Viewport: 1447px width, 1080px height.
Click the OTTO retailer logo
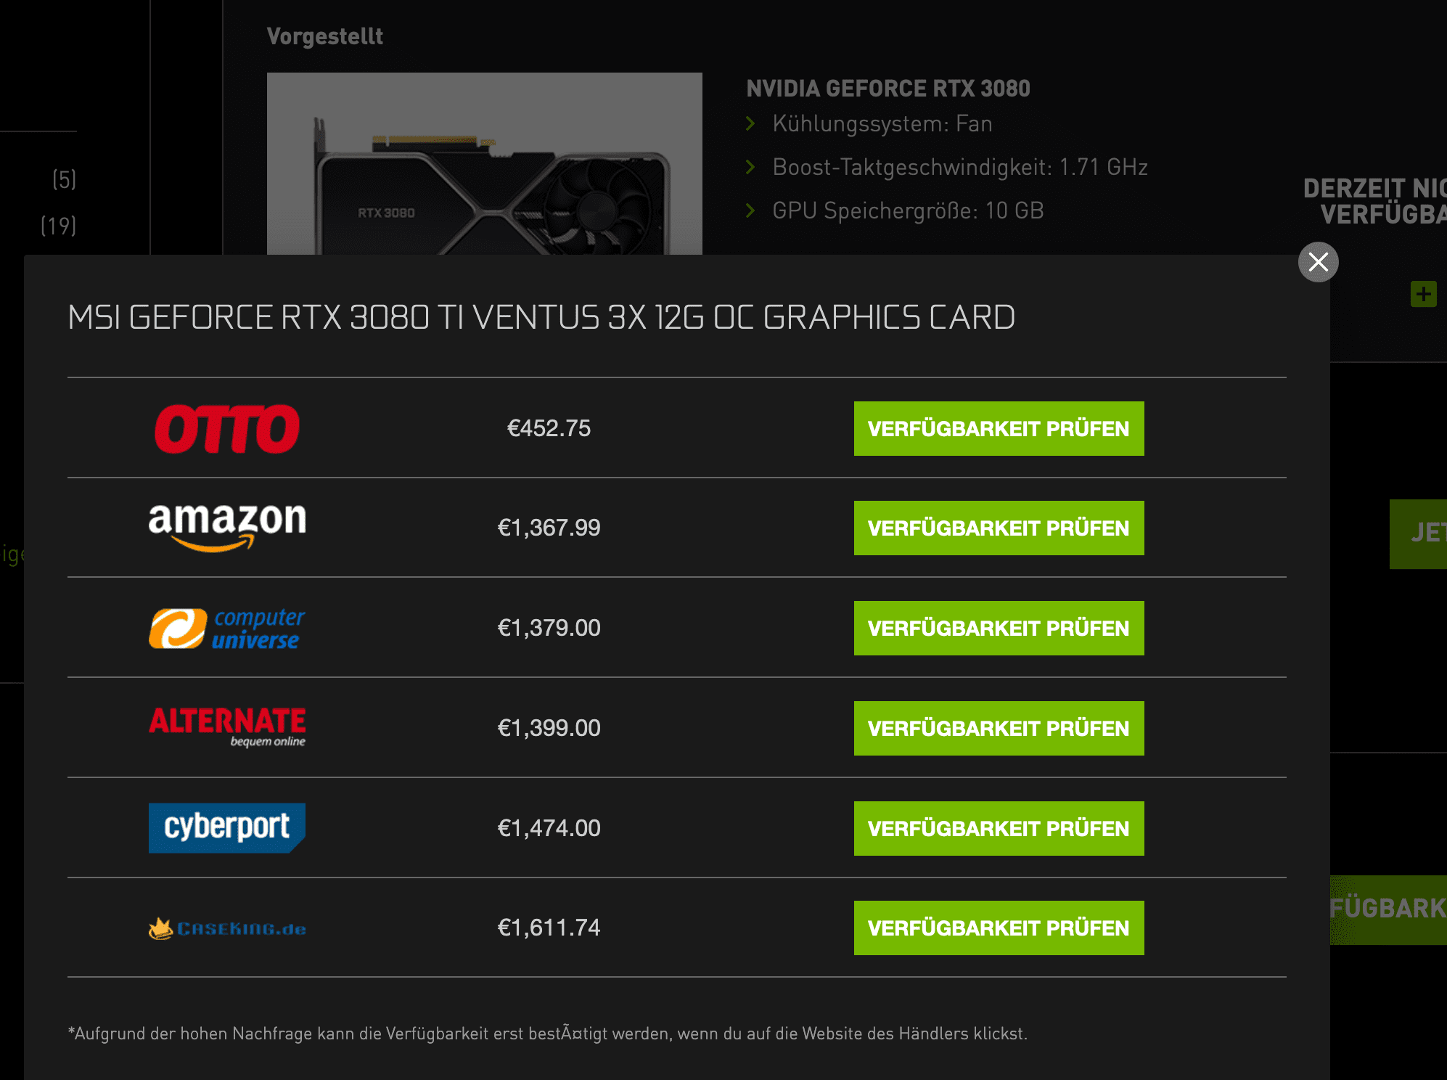click(x=227, y=428)
